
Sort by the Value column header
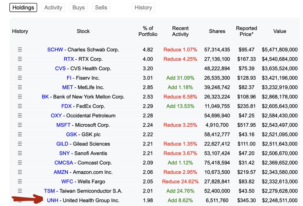[x=279, y=31]
